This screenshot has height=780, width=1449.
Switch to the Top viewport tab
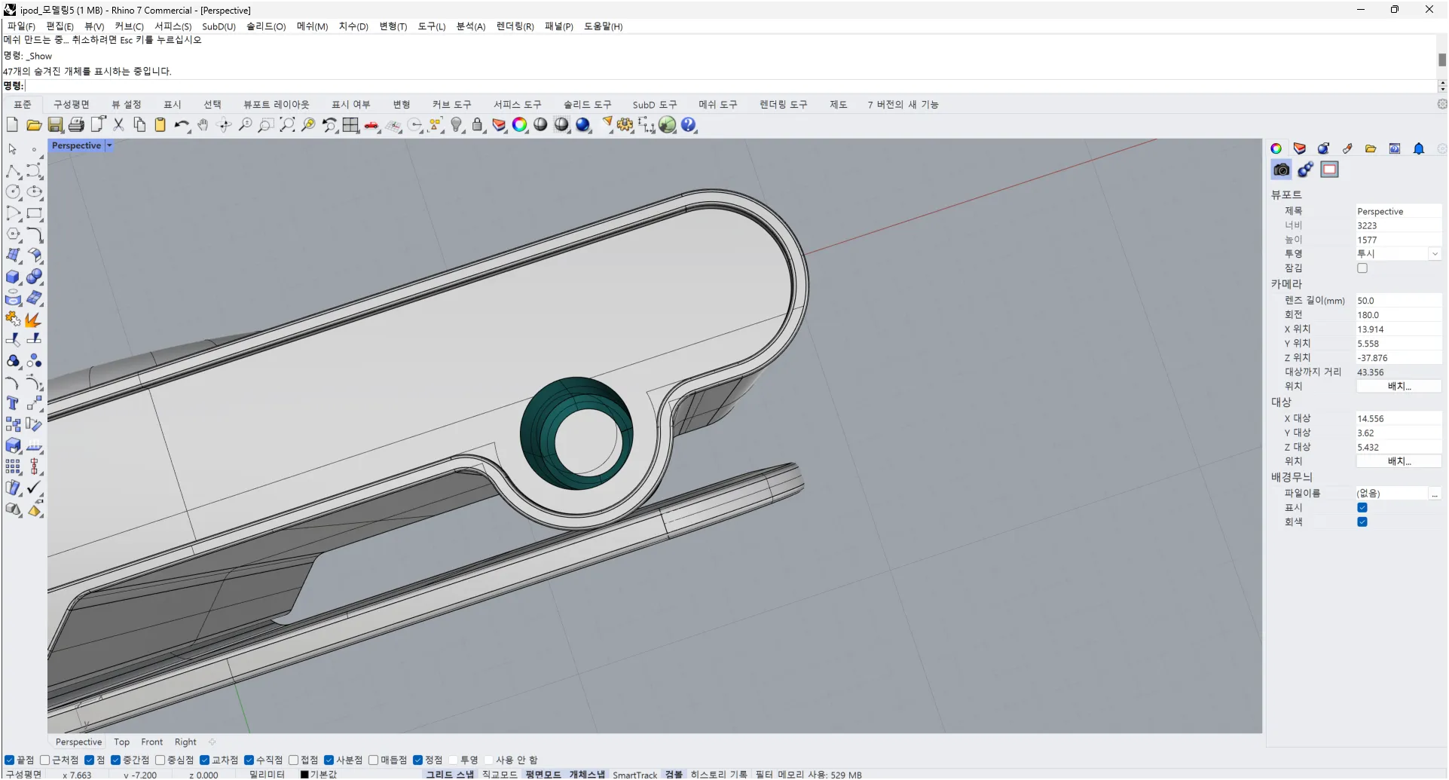[x=122, y=742]
